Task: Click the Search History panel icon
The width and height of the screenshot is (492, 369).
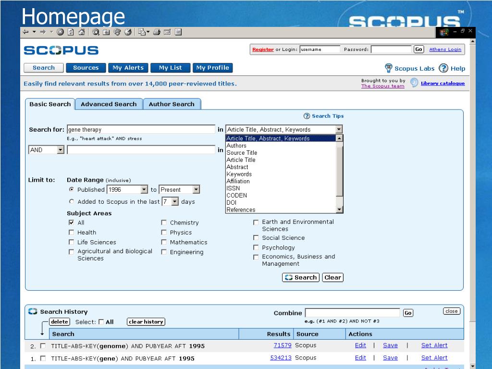Action: click(33, 311)
